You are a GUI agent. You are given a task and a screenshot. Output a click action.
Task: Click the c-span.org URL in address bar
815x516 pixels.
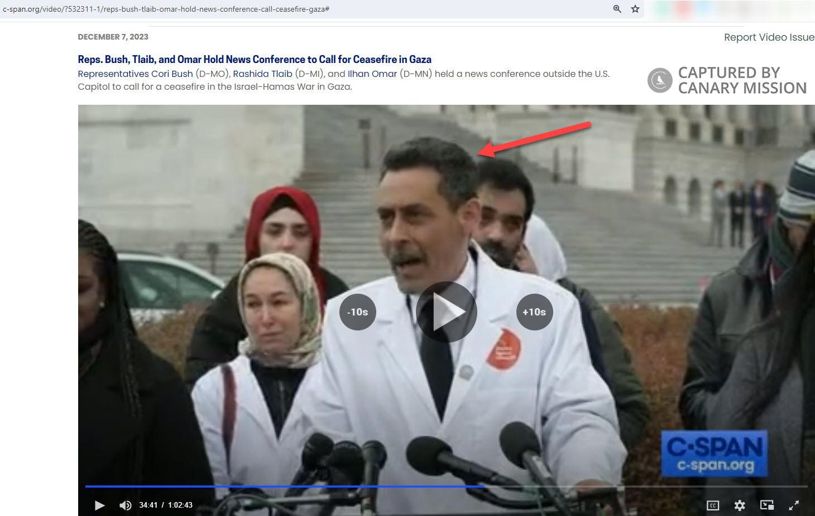tap(166, 9)
